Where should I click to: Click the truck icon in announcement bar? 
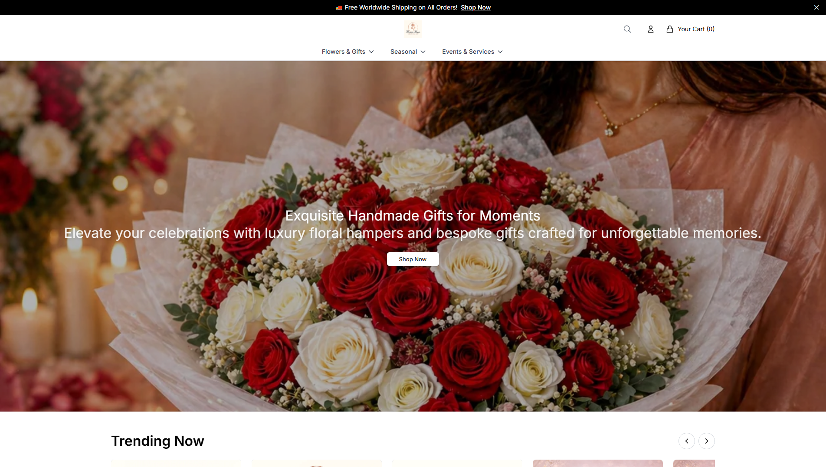339,8
